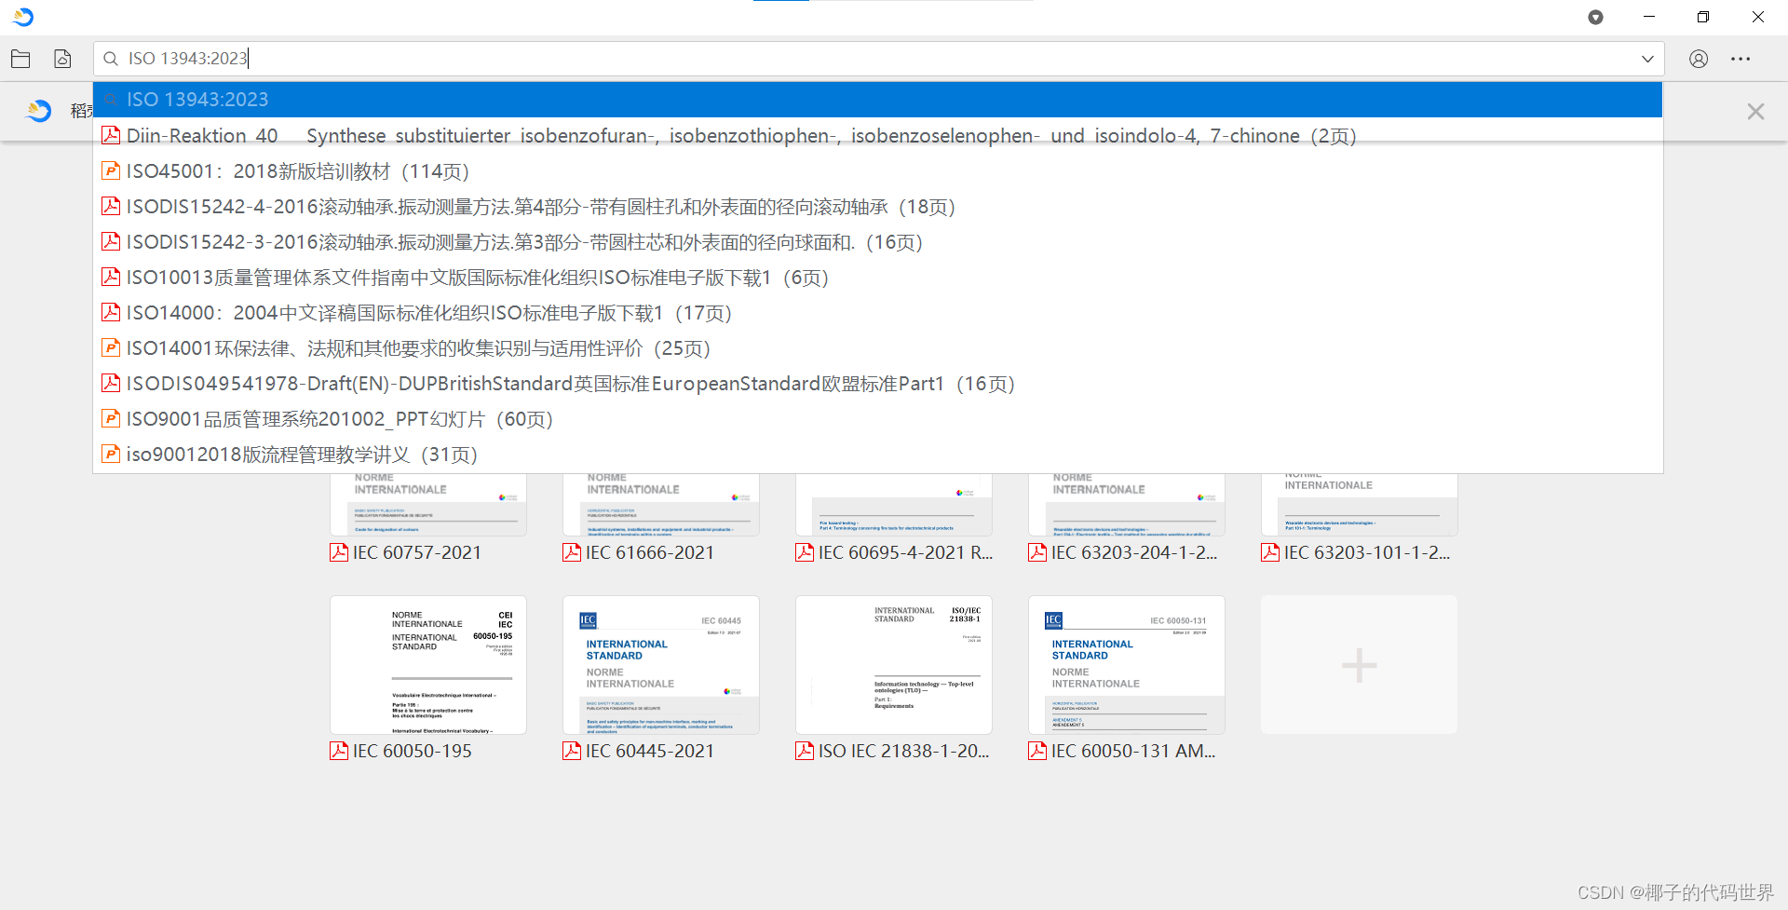1788x910 pixels.
Task: Open Diin-Reaktion 40 Synthese suggestion
Action: (x=878, y=136)
